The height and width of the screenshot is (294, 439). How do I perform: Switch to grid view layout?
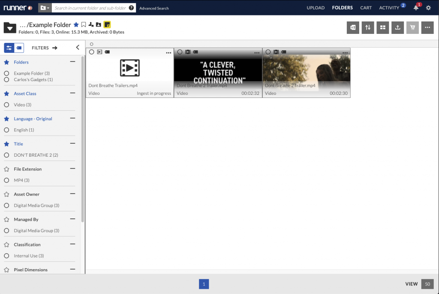click(x=383, y=27)
